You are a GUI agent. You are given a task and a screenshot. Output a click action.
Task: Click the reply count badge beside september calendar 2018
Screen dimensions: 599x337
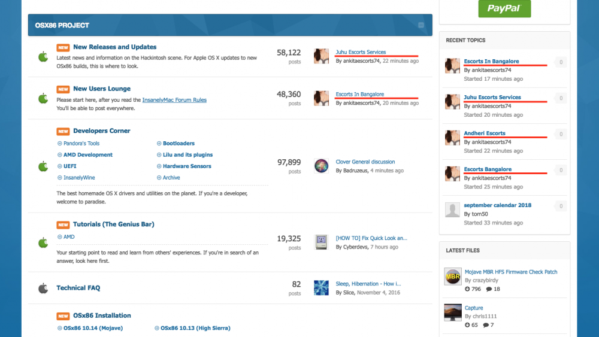pyautogui.click(x=561, y=206)
